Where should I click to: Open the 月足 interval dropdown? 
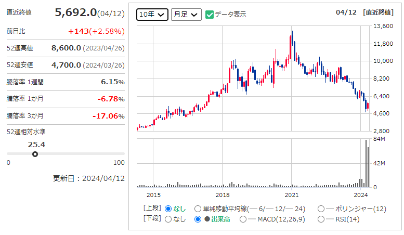[x=186, y=15]
